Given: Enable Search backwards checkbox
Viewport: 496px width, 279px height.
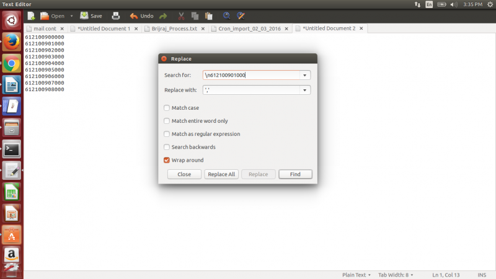Looking at the screenshot, I should coord(167,147).
